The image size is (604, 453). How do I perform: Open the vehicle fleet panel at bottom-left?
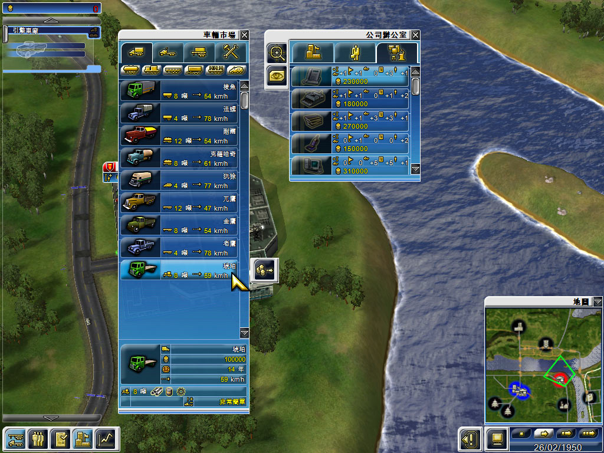coord(15,439)
